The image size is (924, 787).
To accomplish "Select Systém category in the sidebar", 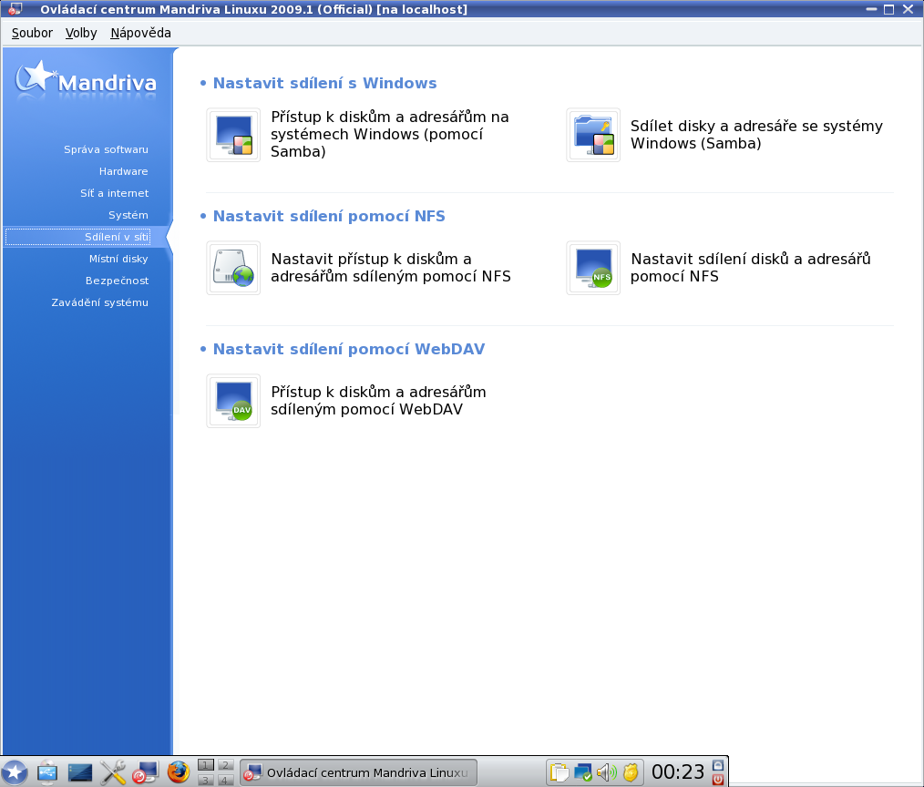I will 128,215.
